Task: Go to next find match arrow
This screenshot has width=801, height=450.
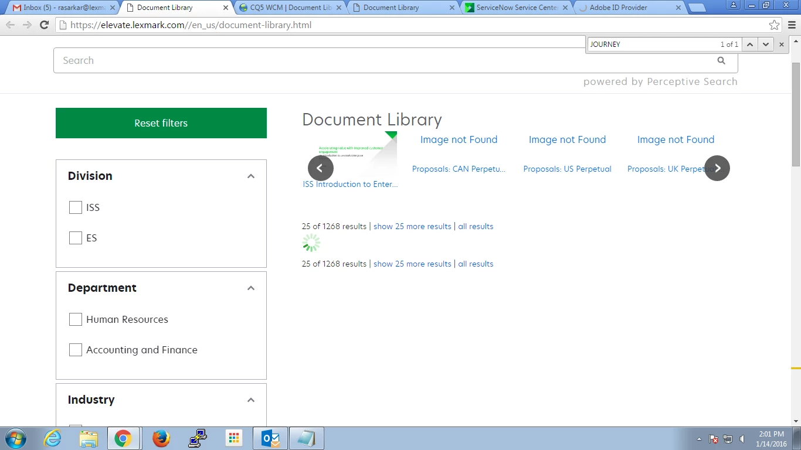Action: point(765,44)
